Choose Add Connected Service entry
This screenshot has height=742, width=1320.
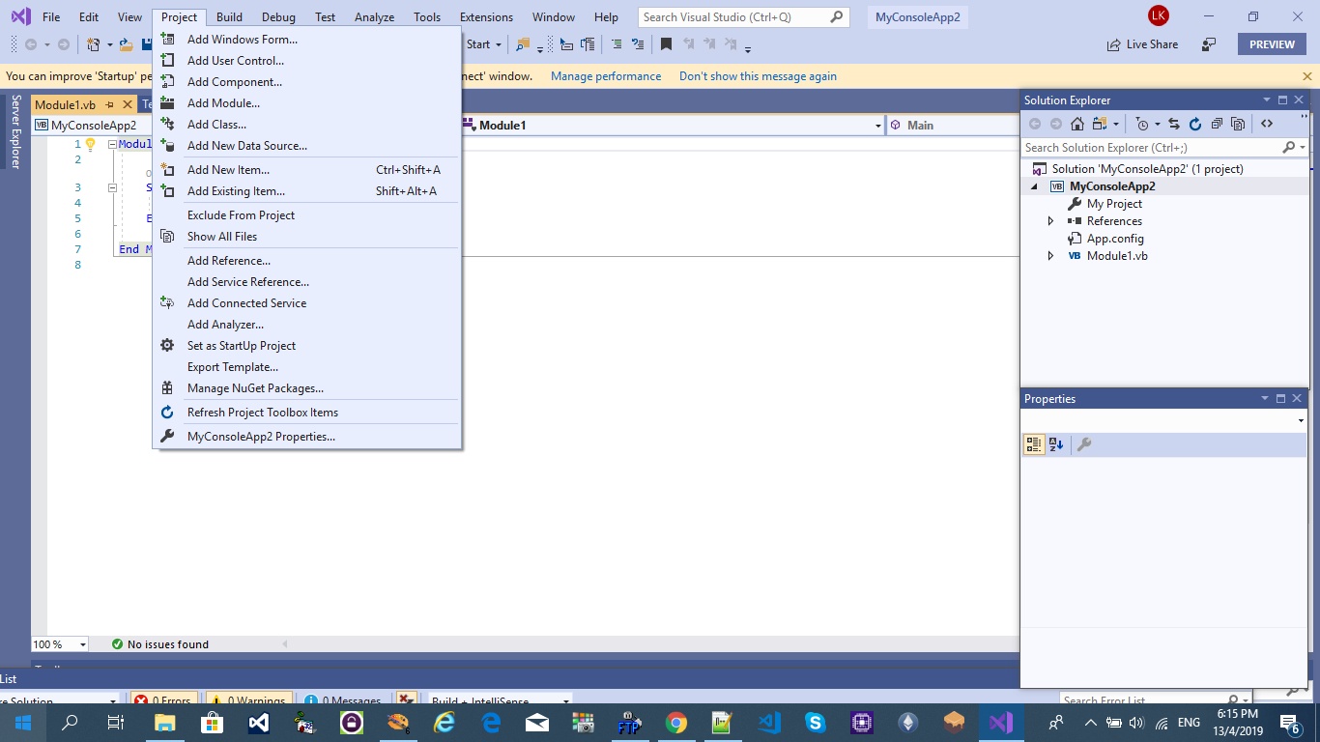(307, 303)
